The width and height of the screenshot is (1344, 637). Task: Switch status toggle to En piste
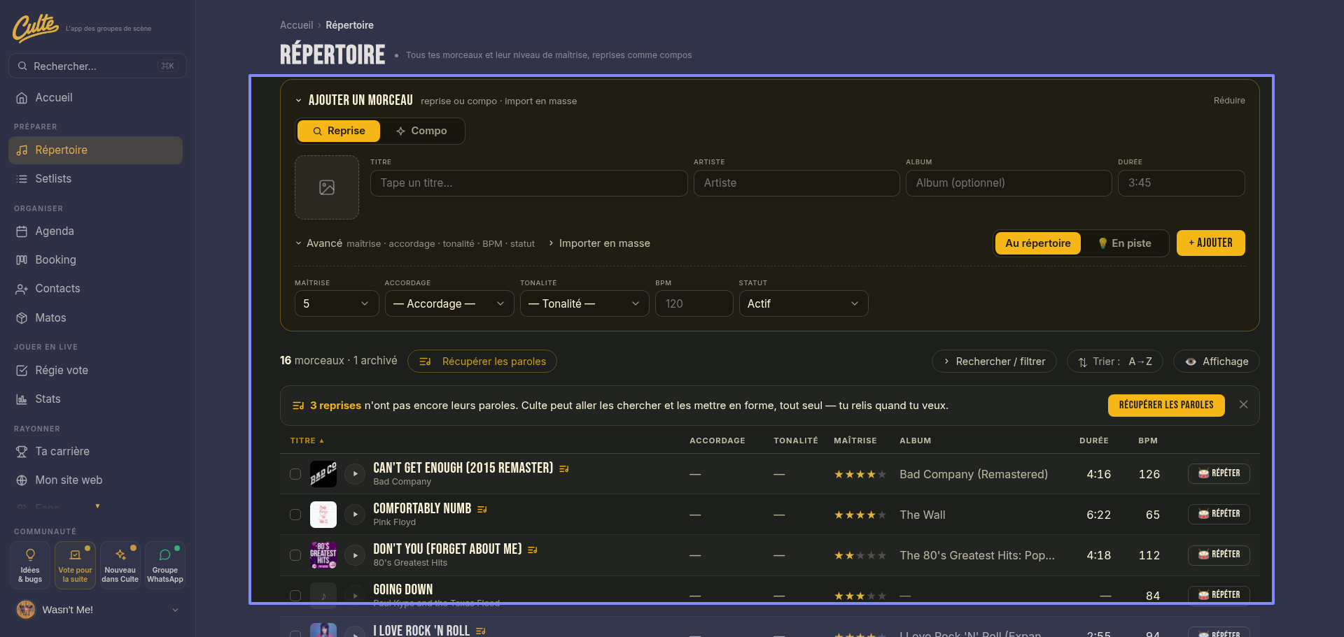click(x=1125, y=243)
